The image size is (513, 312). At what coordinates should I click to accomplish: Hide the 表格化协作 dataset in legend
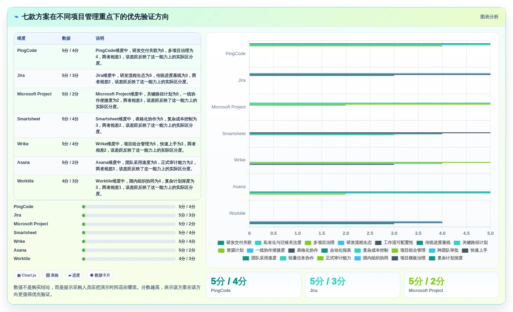click(x=303, y=250)
